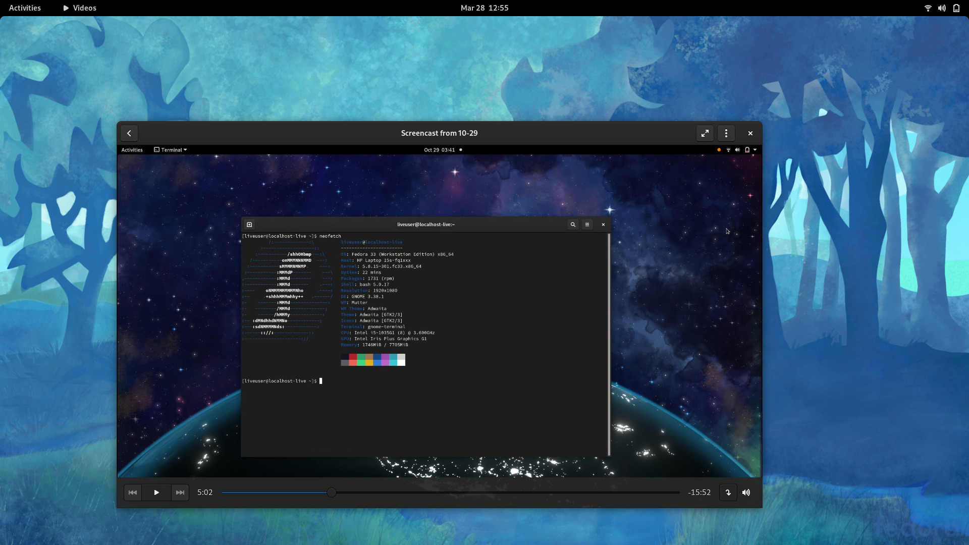This screenshot has width=969, height=545.
Task: Click the curved-arrow selector button beside the volume control
Action: pos(727,492)
